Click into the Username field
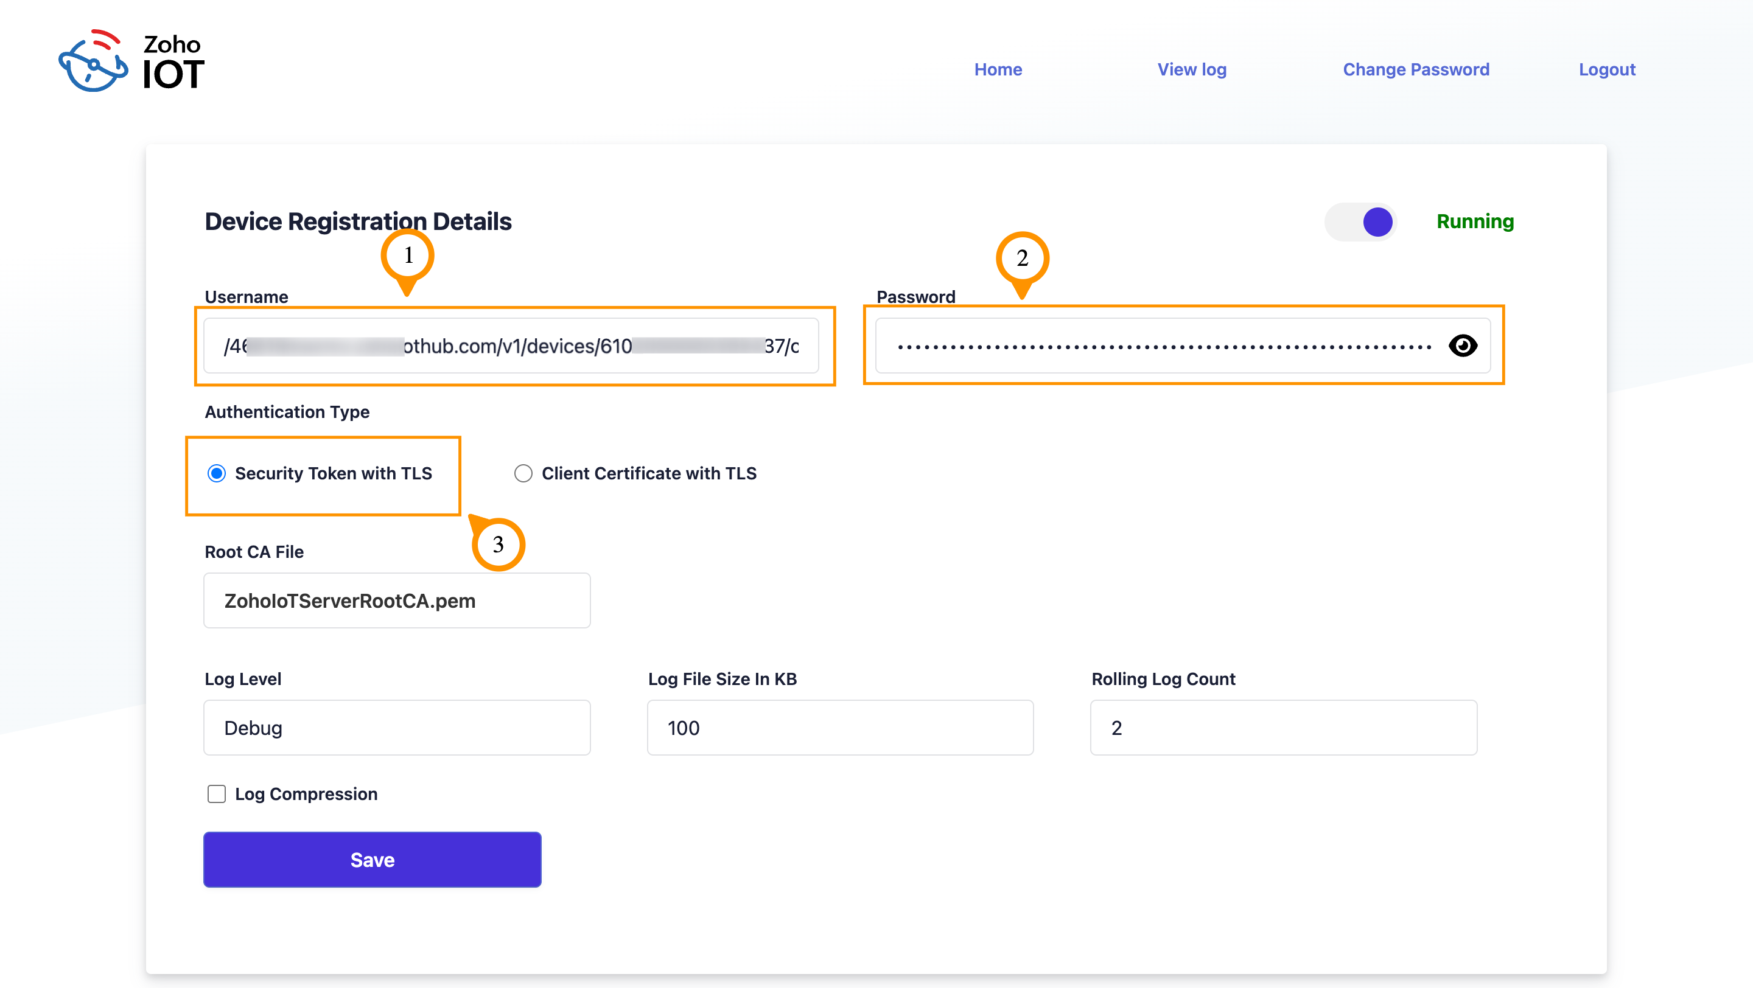The width and height of the screenshot is (1753, 988). pos(511,346)
